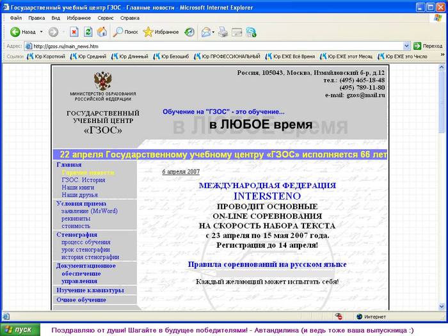This screenshot has height=336, width=448.
Task: Open the реквизиты sidebar link
Action: (x=76, y=219)
